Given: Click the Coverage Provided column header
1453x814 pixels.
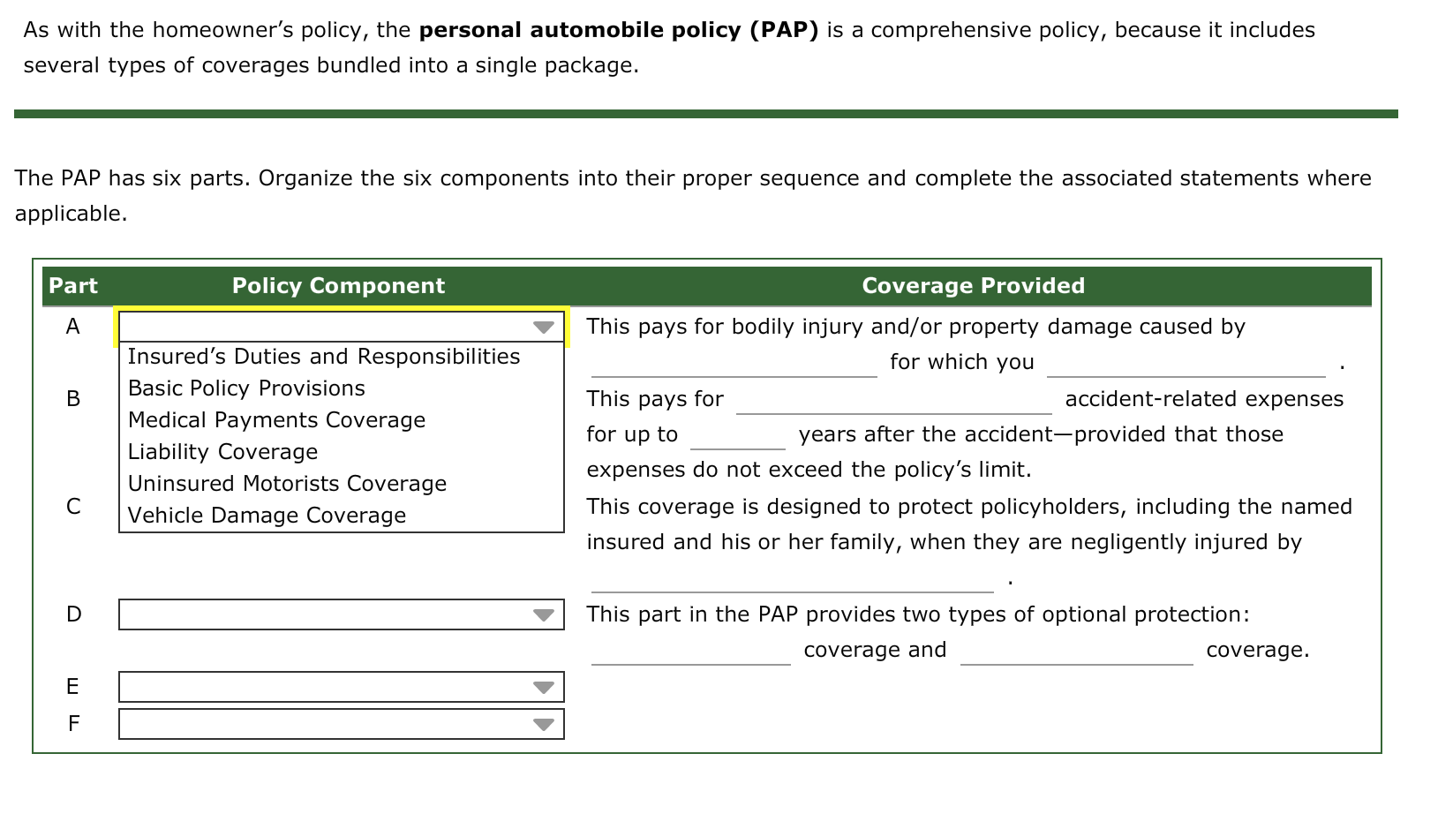Looking at the screenshot, I should point(972,285).
